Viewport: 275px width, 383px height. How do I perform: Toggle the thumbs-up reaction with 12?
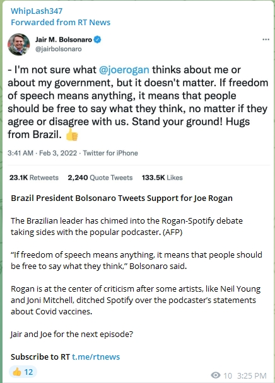pos(23,372)
